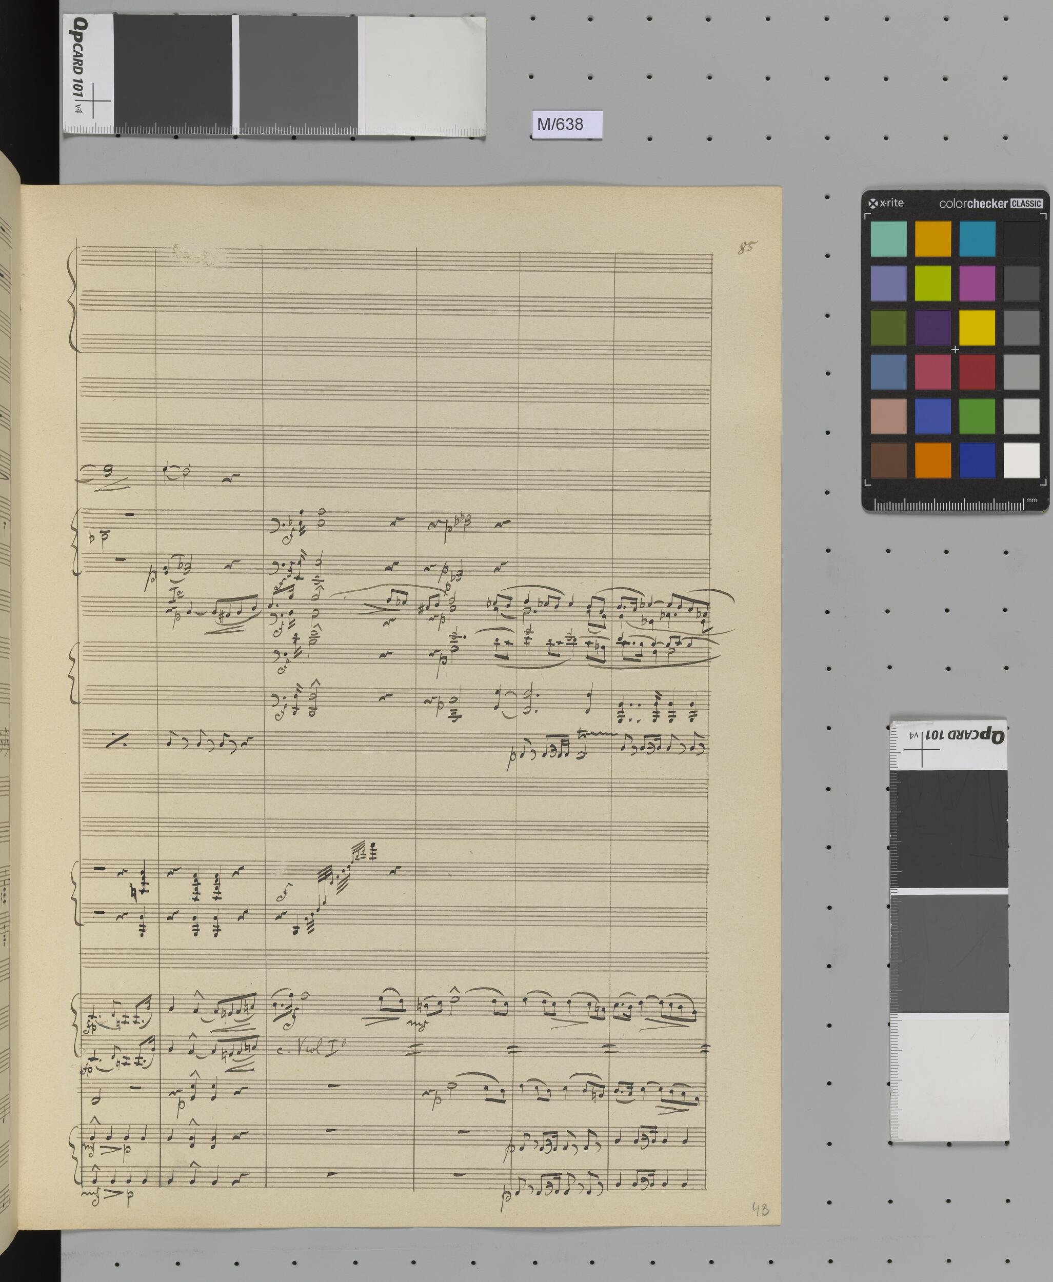Viewport: 1053px width, 1282px height.
Task: Select the orange swatch in bottom row
Action: (932, 460)
